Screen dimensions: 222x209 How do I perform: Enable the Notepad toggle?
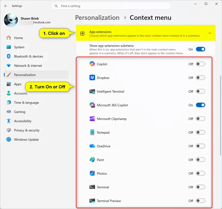(200, 132)
